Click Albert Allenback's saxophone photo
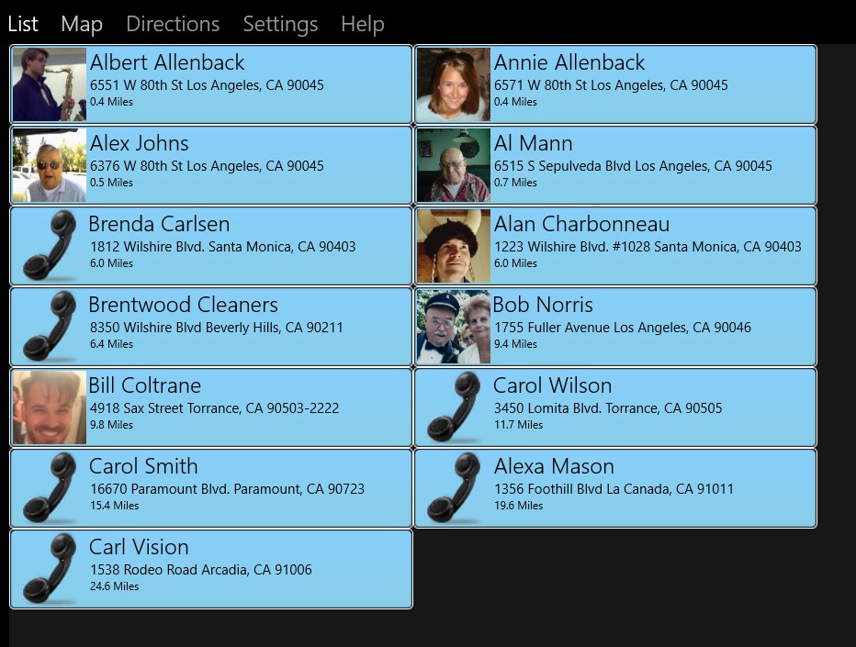This screenshot has width=856, height=647. point(50,84)
